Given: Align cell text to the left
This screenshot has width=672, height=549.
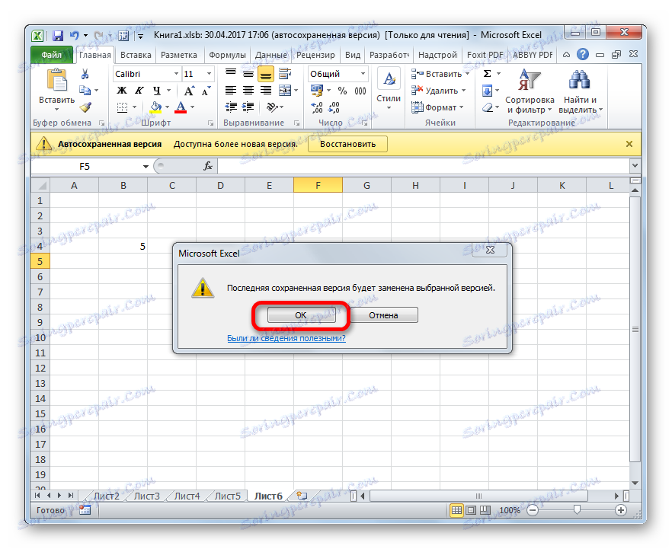Looking at the screenshot, I should (231, 91).
